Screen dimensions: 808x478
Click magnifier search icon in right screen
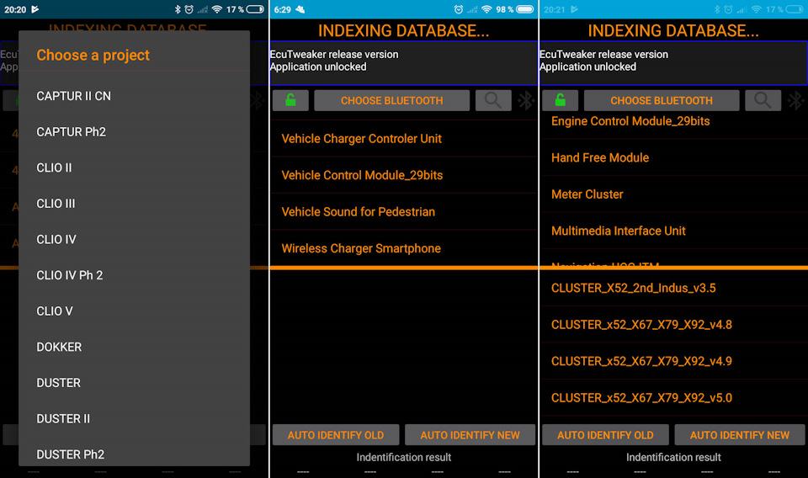763,101
